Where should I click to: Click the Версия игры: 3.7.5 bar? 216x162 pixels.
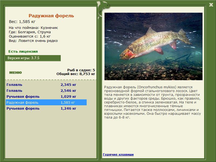click(x=33, y=58)
